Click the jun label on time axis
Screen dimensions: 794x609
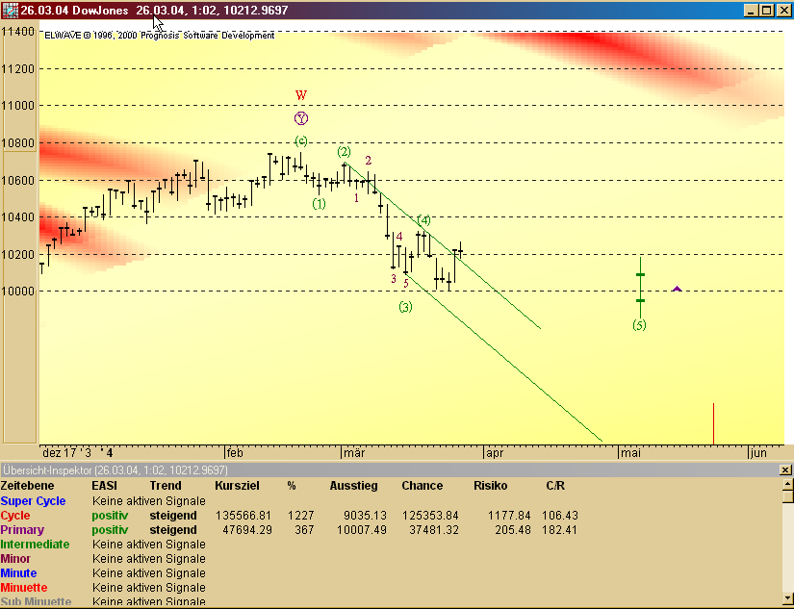758,452
